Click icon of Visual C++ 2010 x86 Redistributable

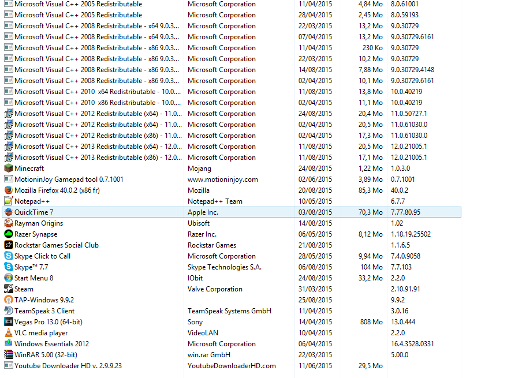9,103
